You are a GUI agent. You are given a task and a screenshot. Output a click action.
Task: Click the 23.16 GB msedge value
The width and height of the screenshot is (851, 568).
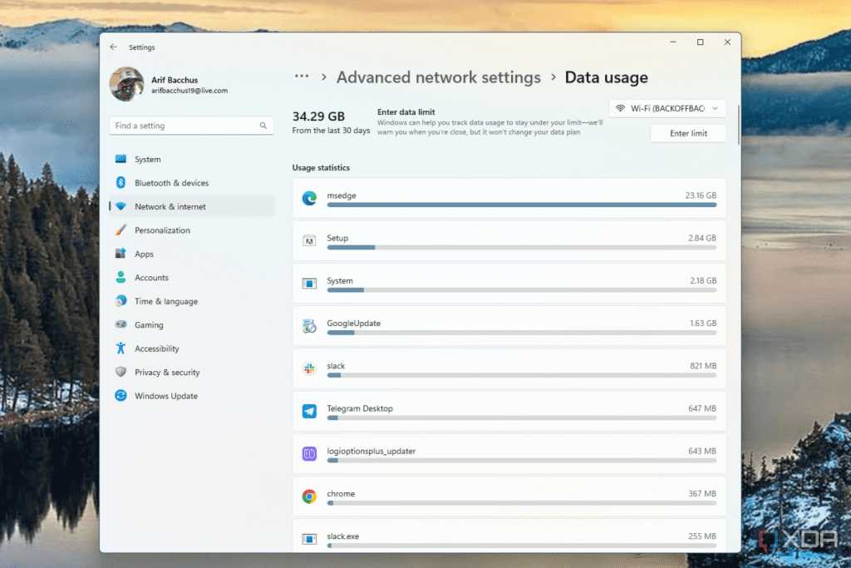701,195
